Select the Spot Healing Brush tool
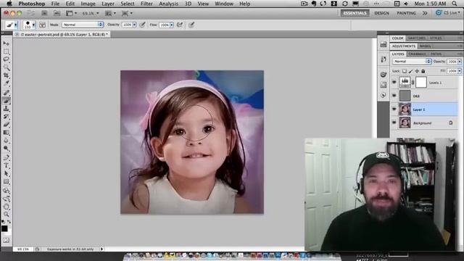 7,93
